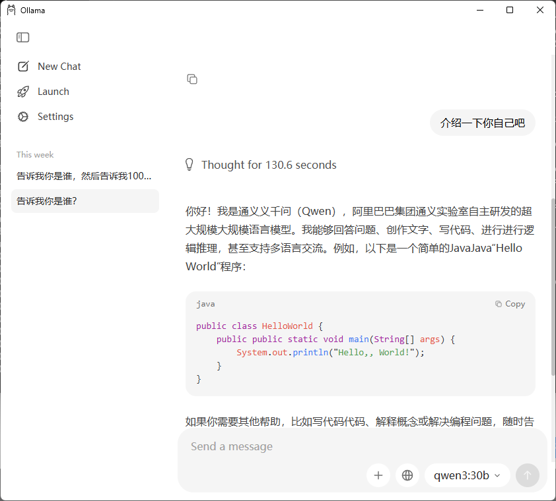Close the Ollama window
This screenshot has height=501, width=556.
click(540, 11)
